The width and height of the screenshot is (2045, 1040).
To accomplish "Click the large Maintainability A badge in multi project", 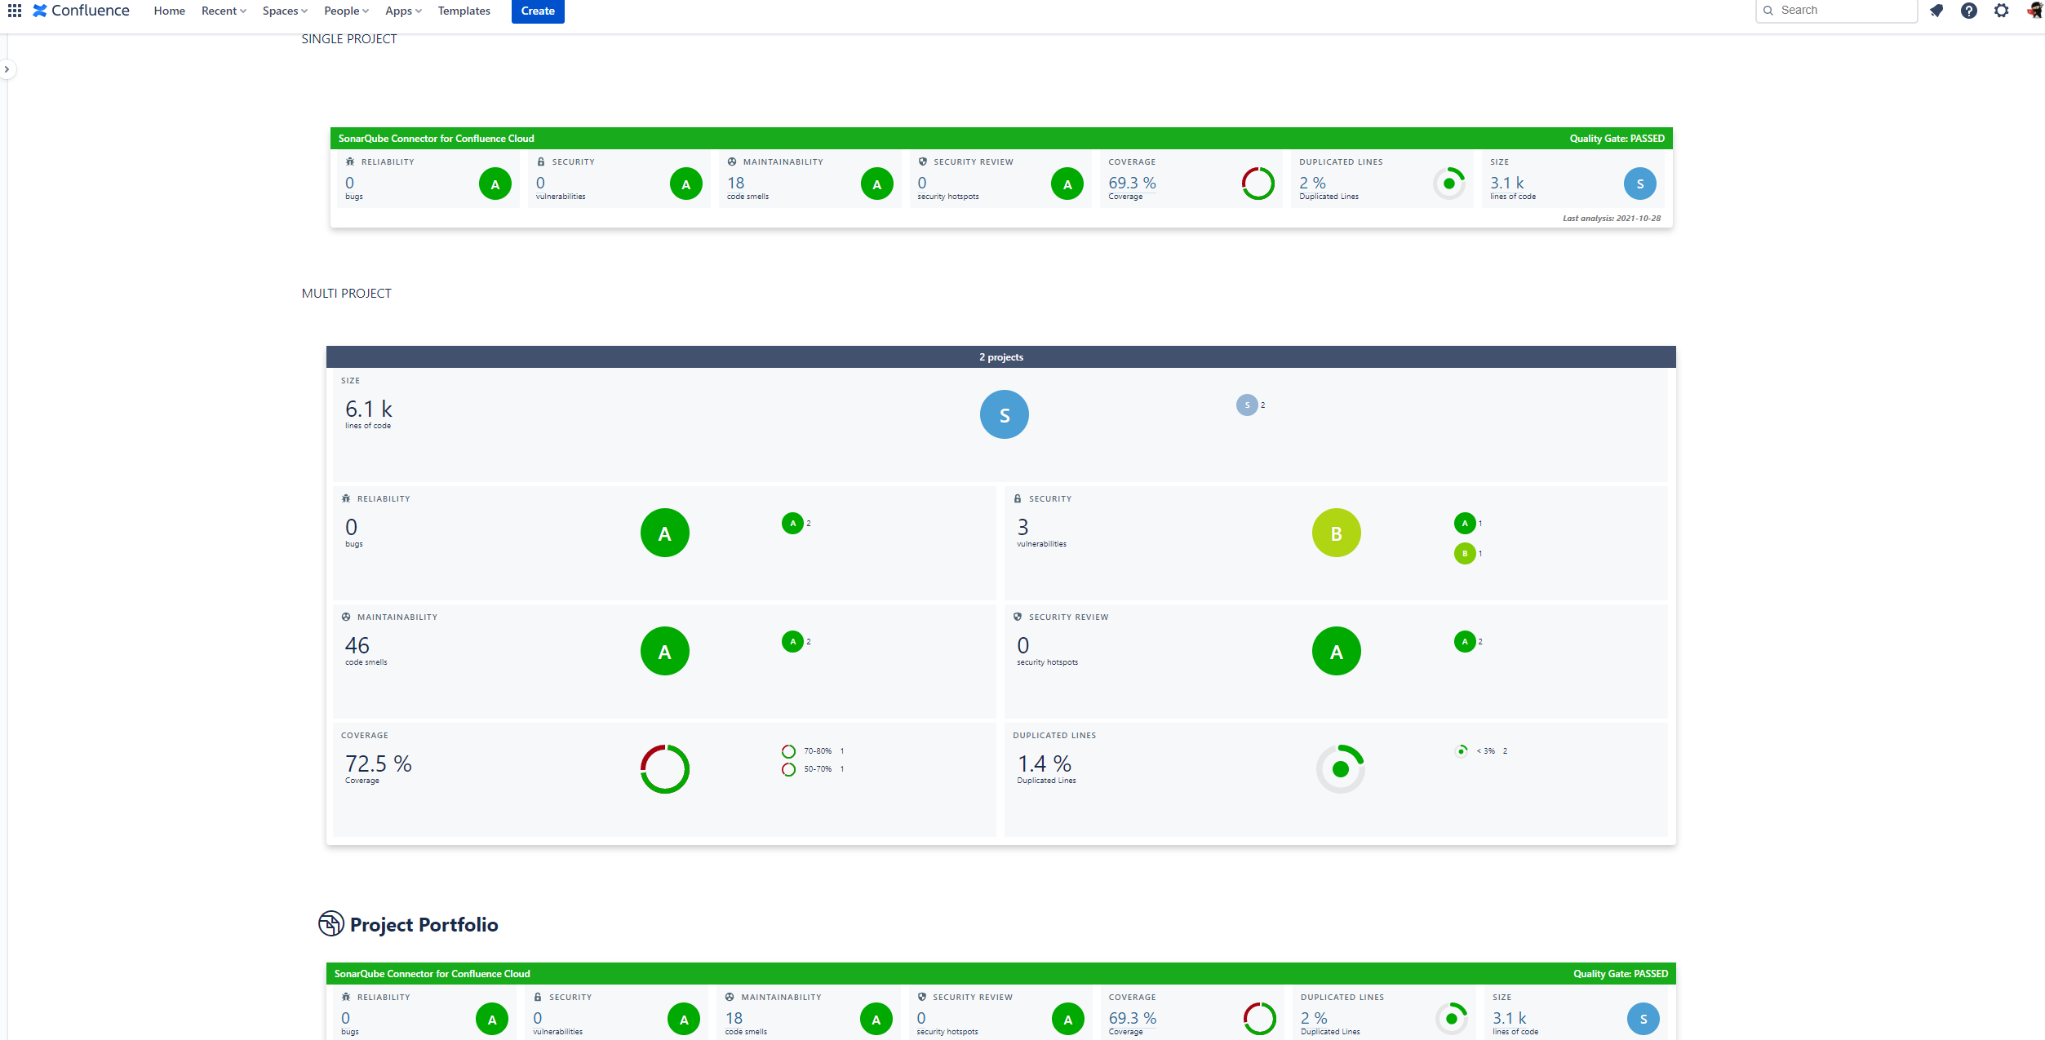I will (x=665, y=651).
